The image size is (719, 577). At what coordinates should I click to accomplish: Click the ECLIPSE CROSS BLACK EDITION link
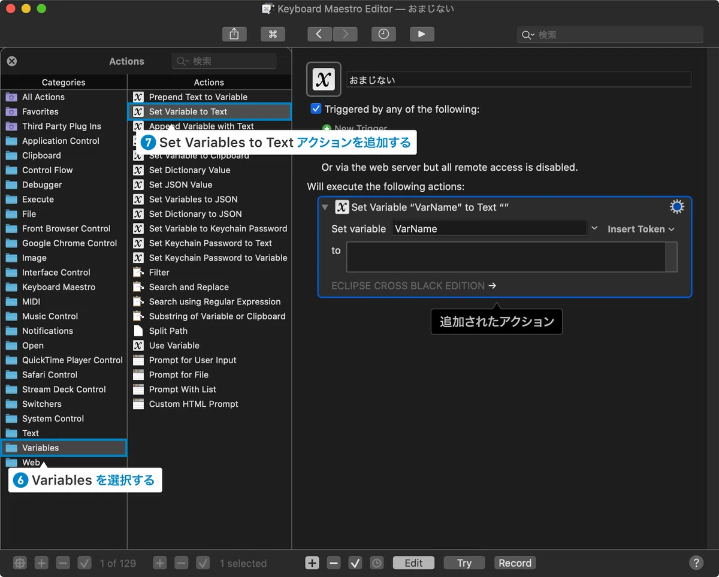[414, 286]
